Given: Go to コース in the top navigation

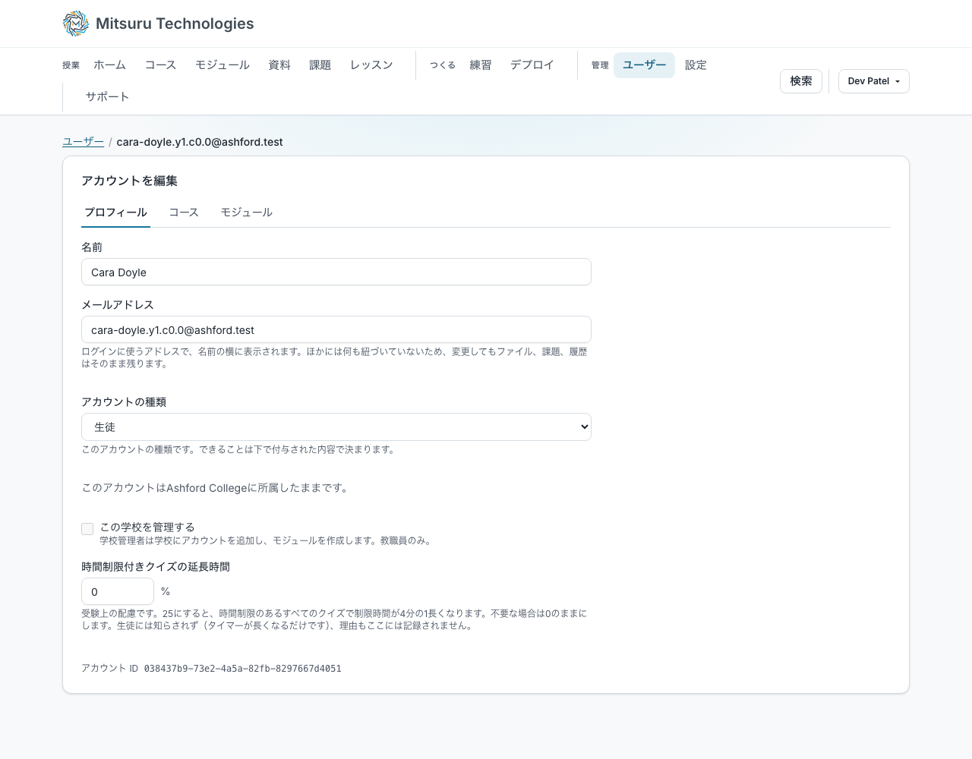Looking at the screenshot, I should 160,65.
